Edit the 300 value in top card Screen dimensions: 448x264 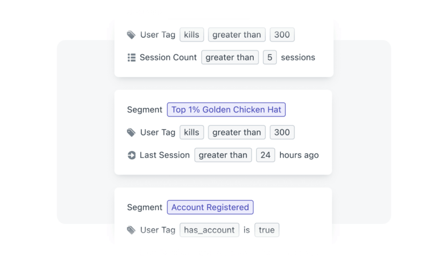(282, 34)
